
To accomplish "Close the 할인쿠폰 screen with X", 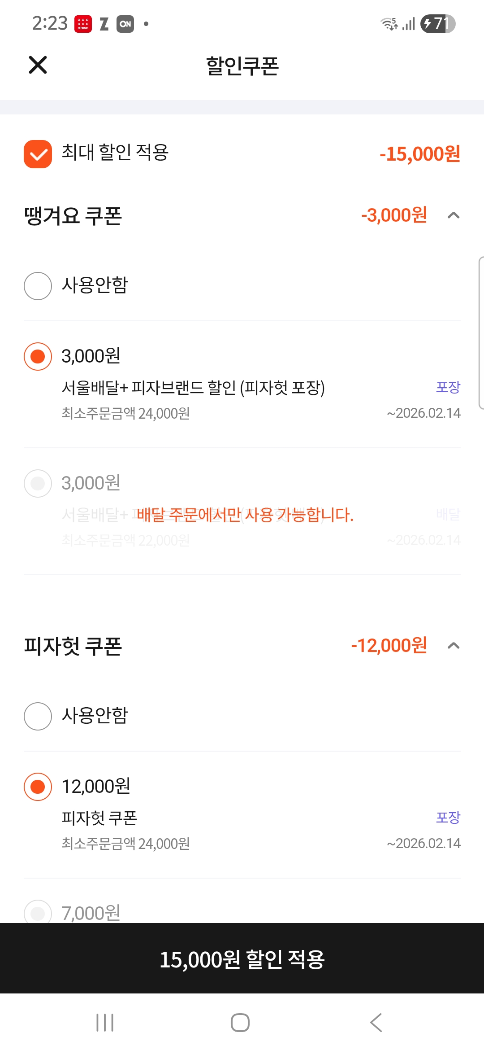I will point(38,65).
